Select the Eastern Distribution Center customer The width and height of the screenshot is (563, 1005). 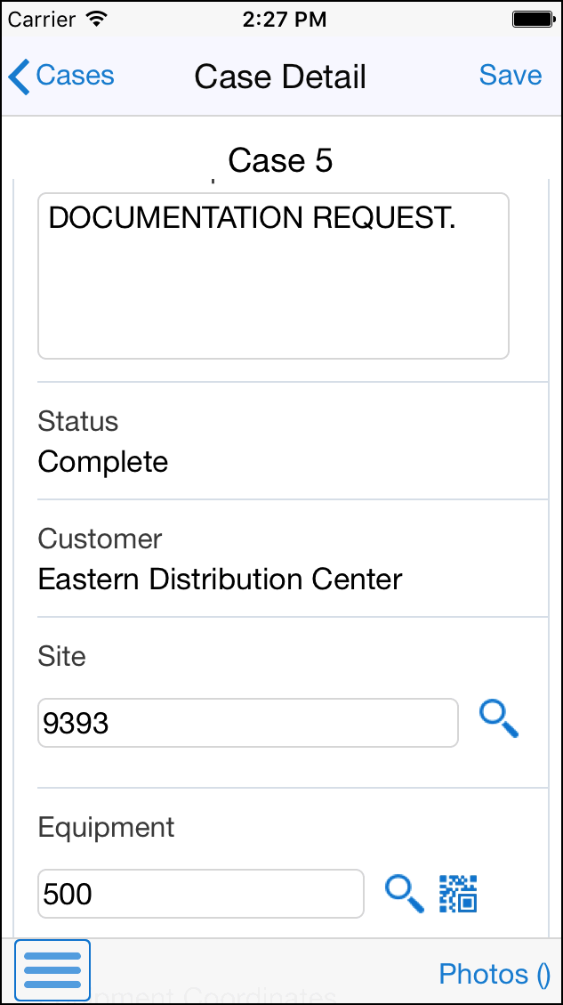point(220,579)
